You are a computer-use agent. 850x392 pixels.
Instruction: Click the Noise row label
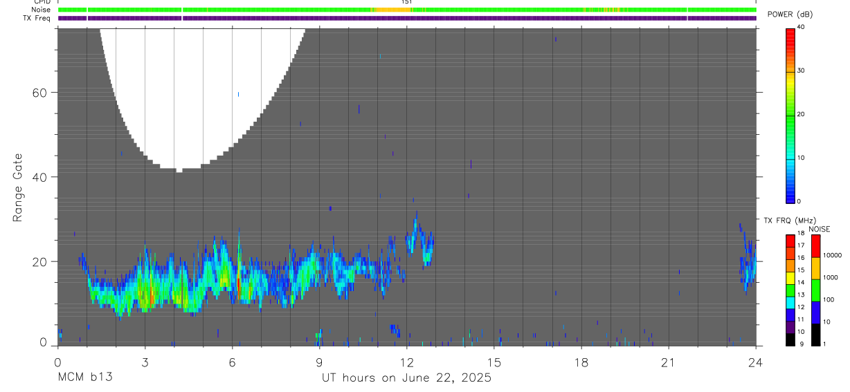click(42, 10)
